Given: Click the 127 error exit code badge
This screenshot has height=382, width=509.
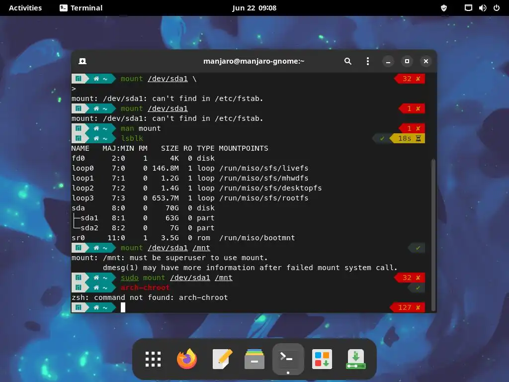Looking at the screenshot, I should tap(408, 307).
